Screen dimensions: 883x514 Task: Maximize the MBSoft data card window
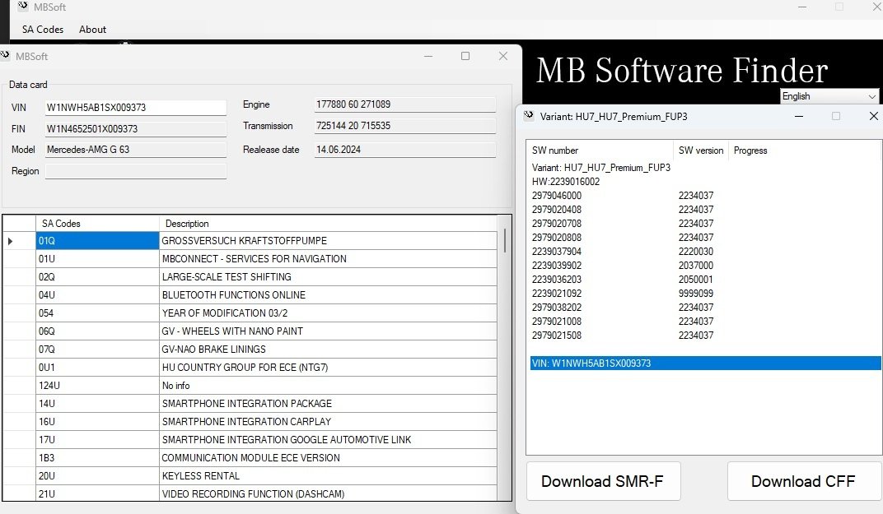(465, 56)
